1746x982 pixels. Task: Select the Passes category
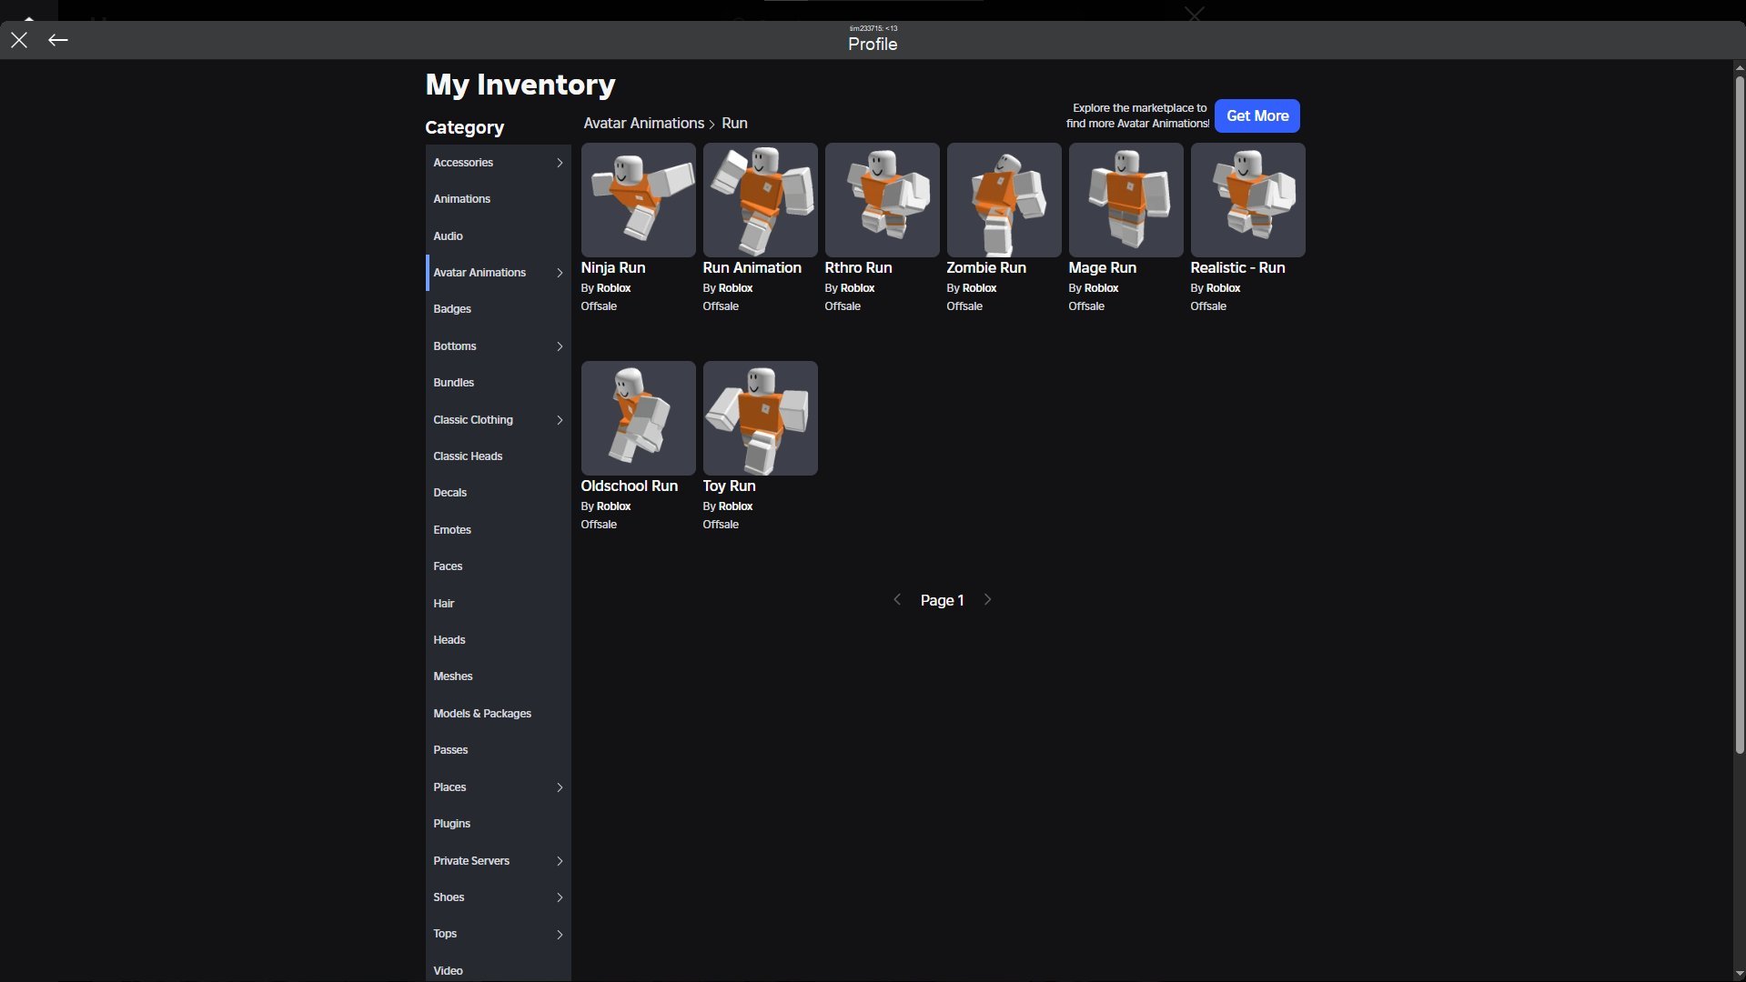point(498,750)
